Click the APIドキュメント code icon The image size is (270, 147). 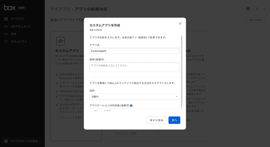point(6,26)
